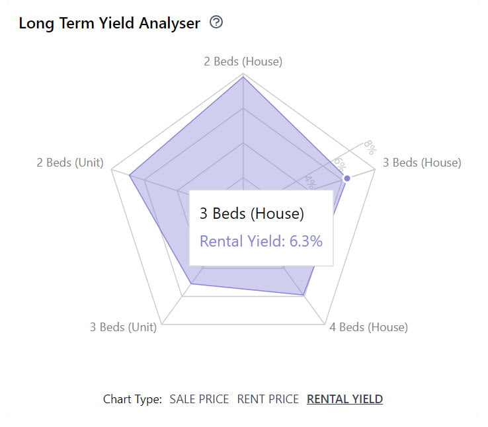Switch chart type to SALE PRICE
The height and width of the screenshot is (427, 488).
199,399
